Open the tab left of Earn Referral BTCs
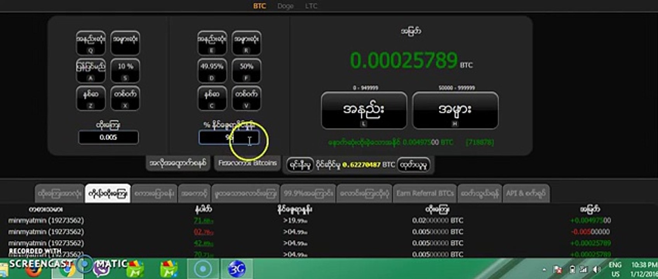The height and width of the screenshot is (279, 658). tap(364, 193)
